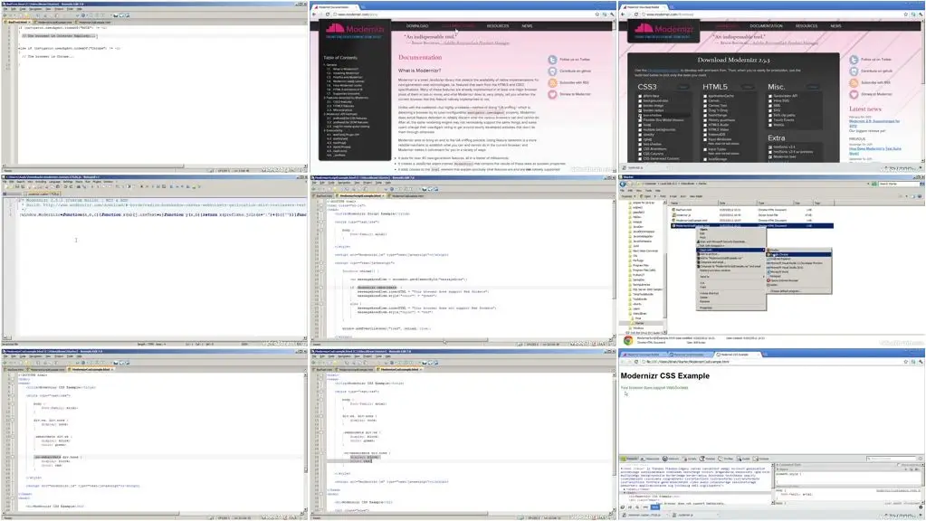The height and width of the screenshot is (521, 926).
Task: Click the DOCUMENTATION link on the Download page
Action: click(x=766, y=26)
